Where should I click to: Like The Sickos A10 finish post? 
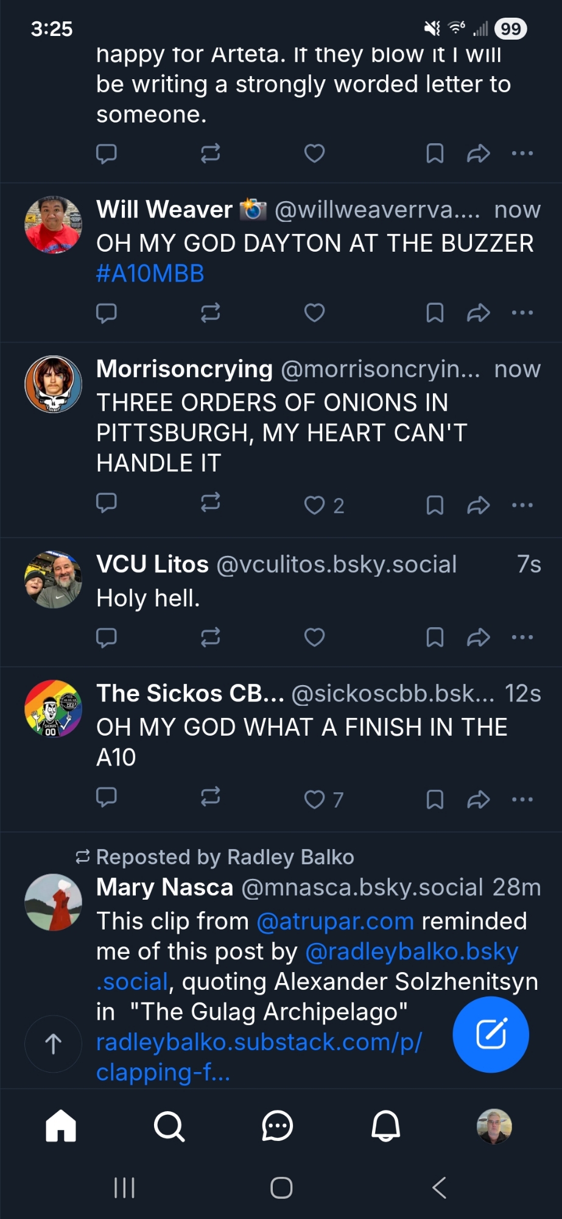[x=314, y=799]
